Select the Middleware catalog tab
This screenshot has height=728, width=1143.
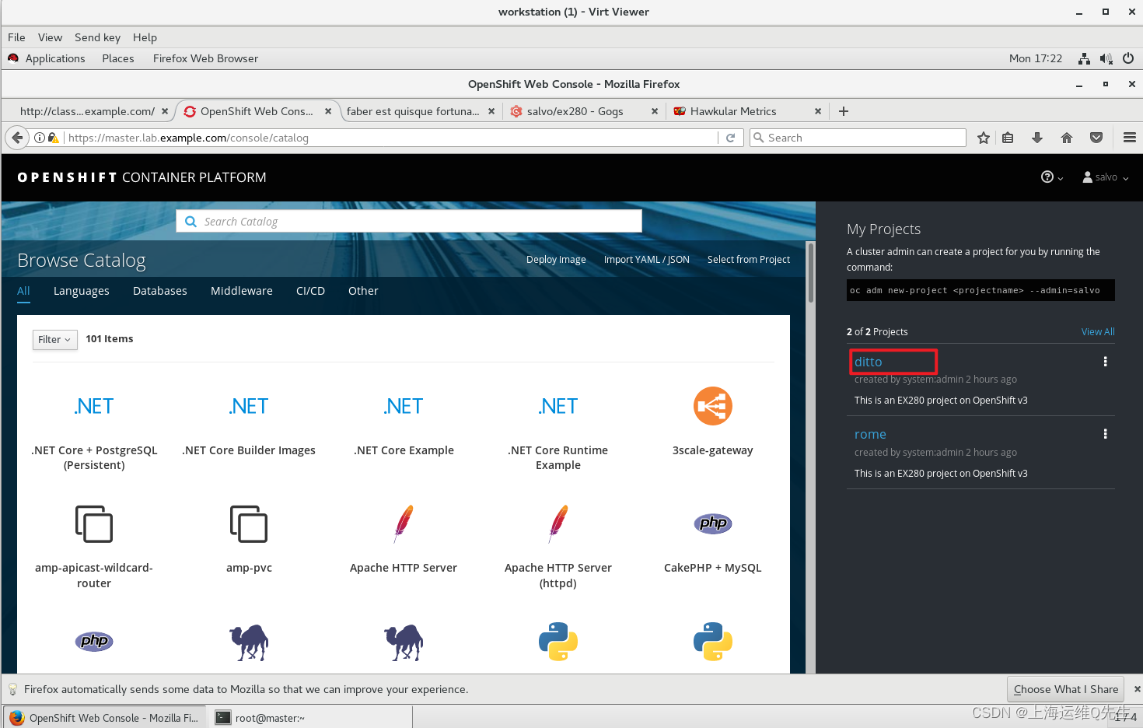tap(242, 291)
